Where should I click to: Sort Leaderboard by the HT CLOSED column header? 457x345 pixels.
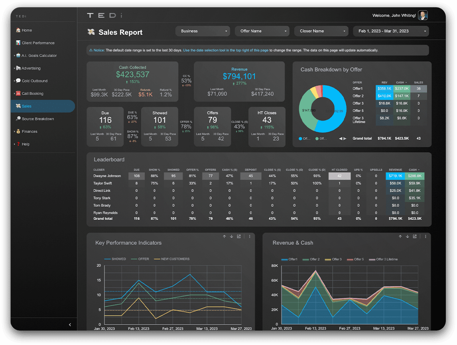(339, 170)
